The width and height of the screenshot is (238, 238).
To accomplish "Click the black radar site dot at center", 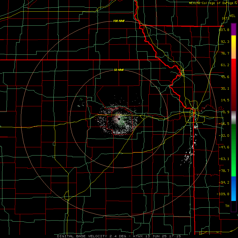I will [x=119, y=118].
